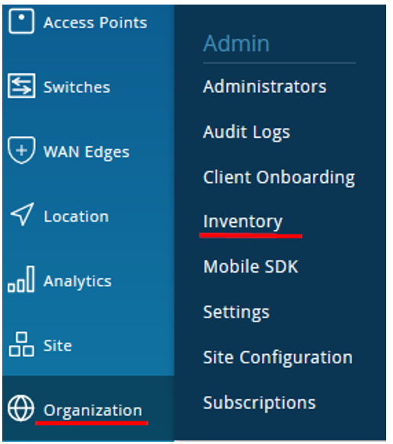Click the Admin section heading

(x=236, y=43)
